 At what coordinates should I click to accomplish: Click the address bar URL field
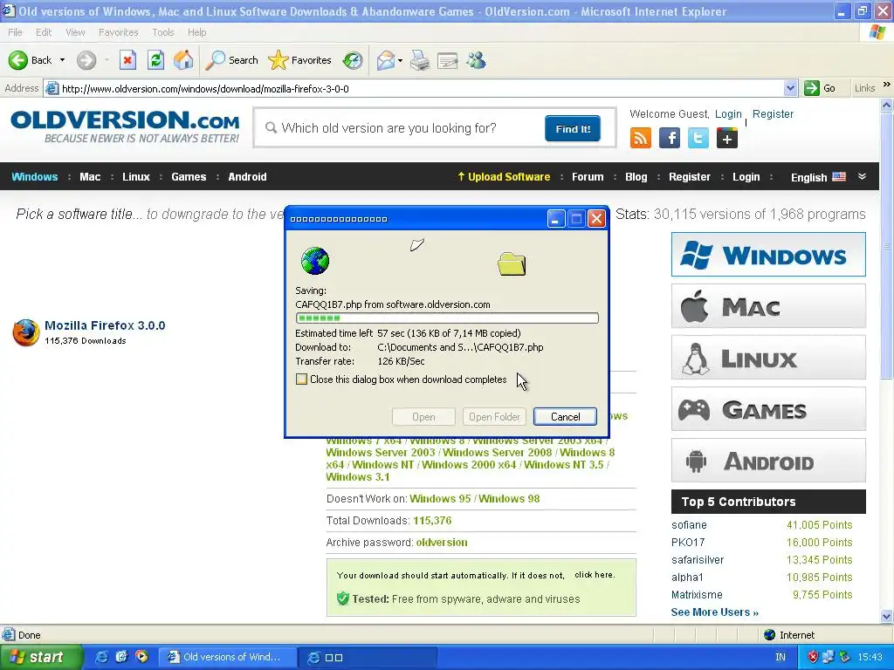[x=422, y=88]
